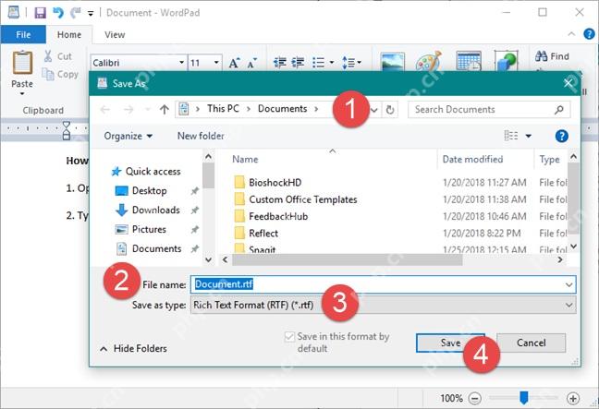The height and width of the screenshot is (409, 599).
Task: Click Find with binoculars icon
Action: pos(552,56)
